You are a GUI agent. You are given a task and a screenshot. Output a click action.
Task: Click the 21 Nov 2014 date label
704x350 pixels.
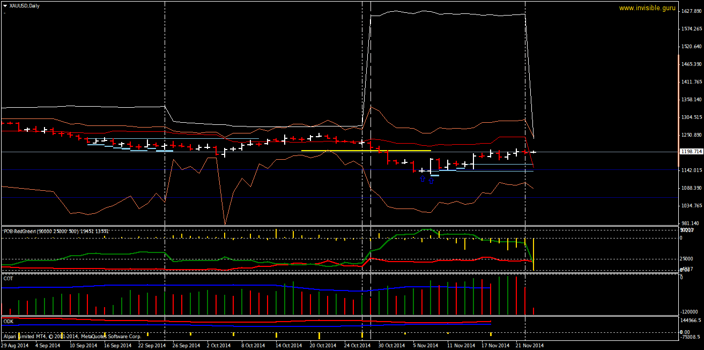(530, 346)
